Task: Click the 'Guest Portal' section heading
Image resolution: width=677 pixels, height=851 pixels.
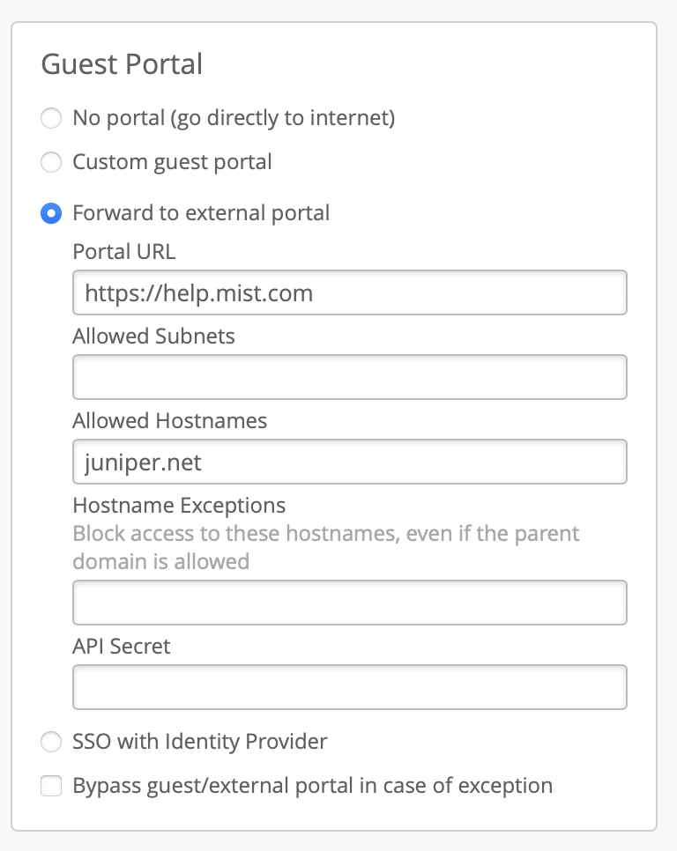Action: point(122,64)
